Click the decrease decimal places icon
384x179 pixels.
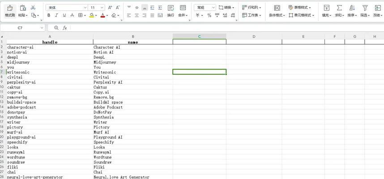point(233,15)
